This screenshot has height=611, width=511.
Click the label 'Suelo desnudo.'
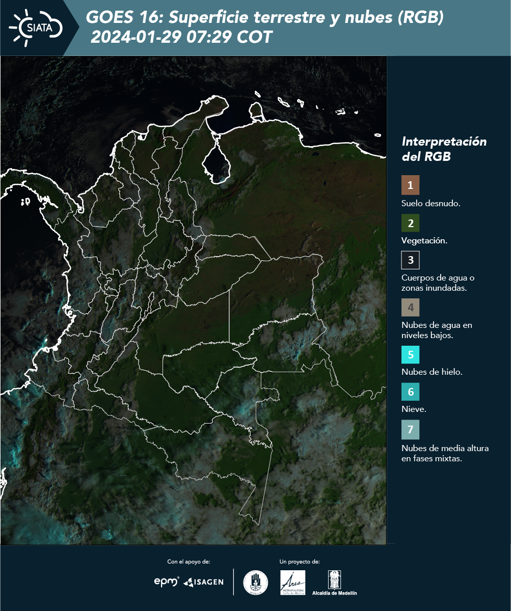tap(431, 203)
